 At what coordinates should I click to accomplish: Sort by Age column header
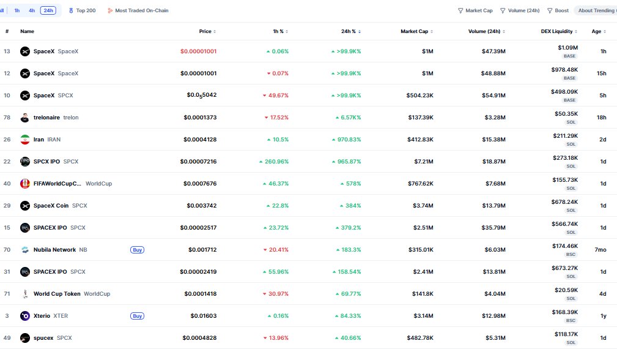[599, 31]
